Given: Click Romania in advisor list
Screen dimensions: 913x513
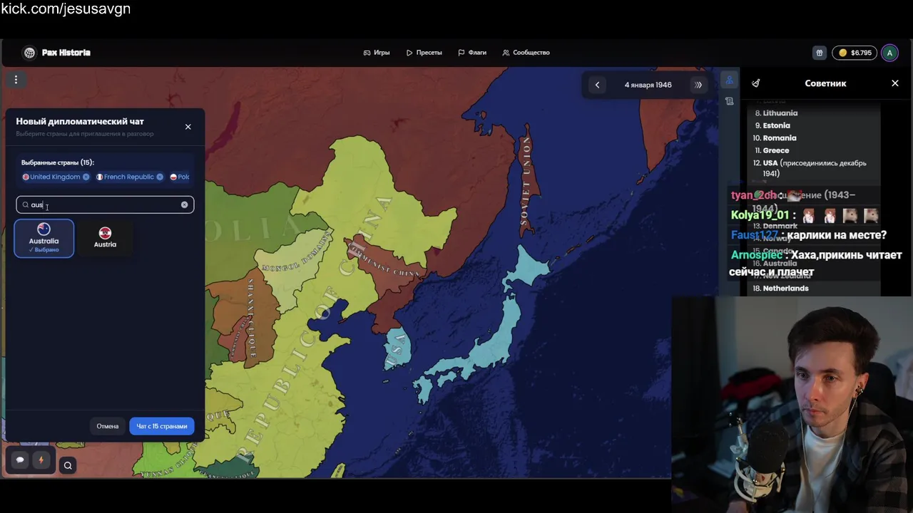Looking at the screenshot, I should (779, 138).
